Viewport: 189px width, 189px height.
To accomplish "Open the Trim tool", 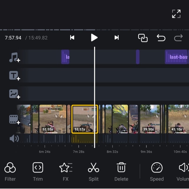I will click(x=38, y=172).
